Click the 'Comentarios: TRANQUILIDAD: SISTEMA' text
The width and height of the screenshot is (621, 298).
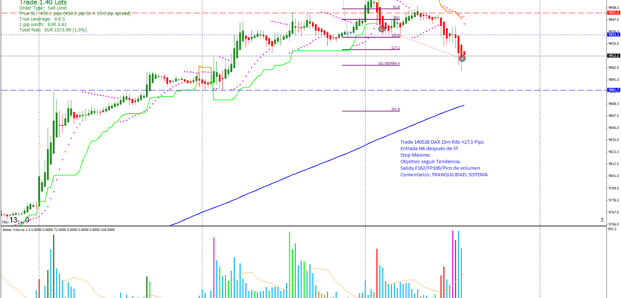pos(444,175)
